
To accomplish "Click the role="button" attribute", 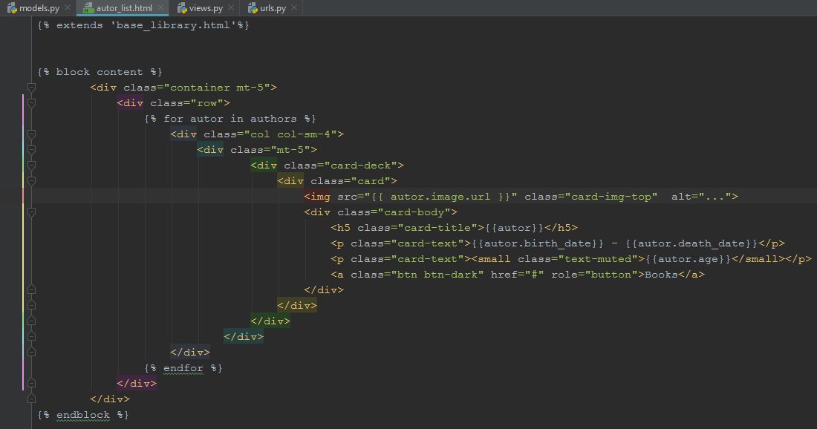I will tap(595, 275).
